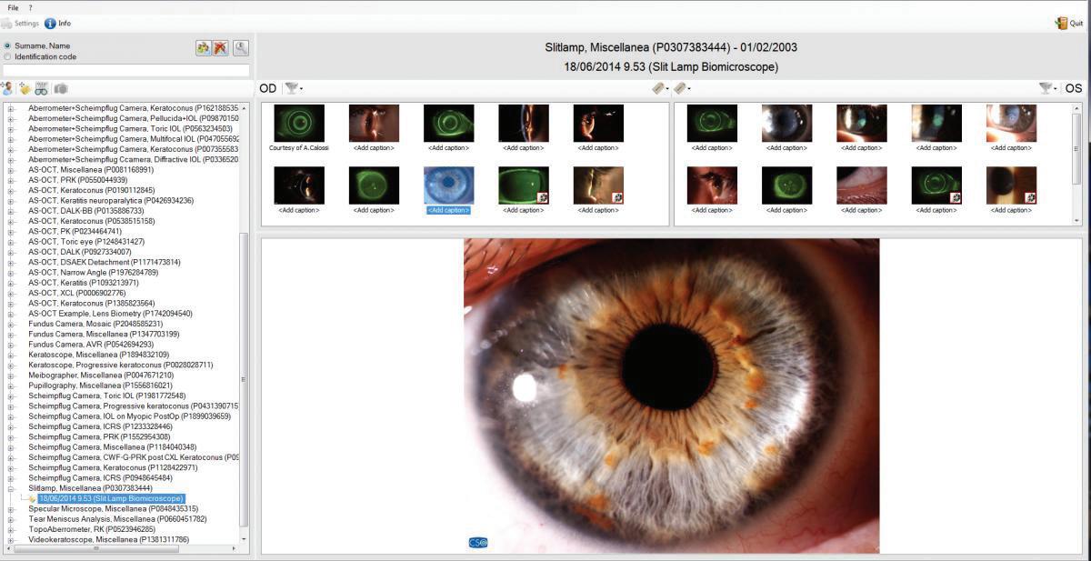Click the magnifier find patient icon
Image resolution: width=1091 pixels, height=561 pixels.
pyautogui.click(x=241, y=47)
